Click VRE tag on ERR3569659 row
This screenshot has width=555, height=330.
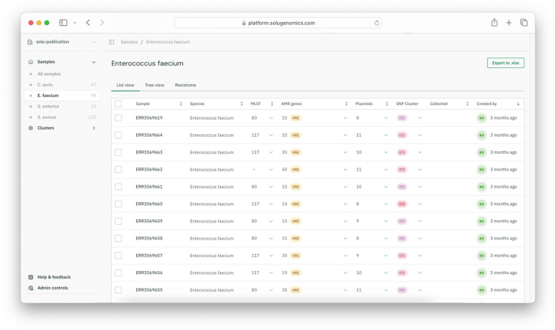point(296,221)
